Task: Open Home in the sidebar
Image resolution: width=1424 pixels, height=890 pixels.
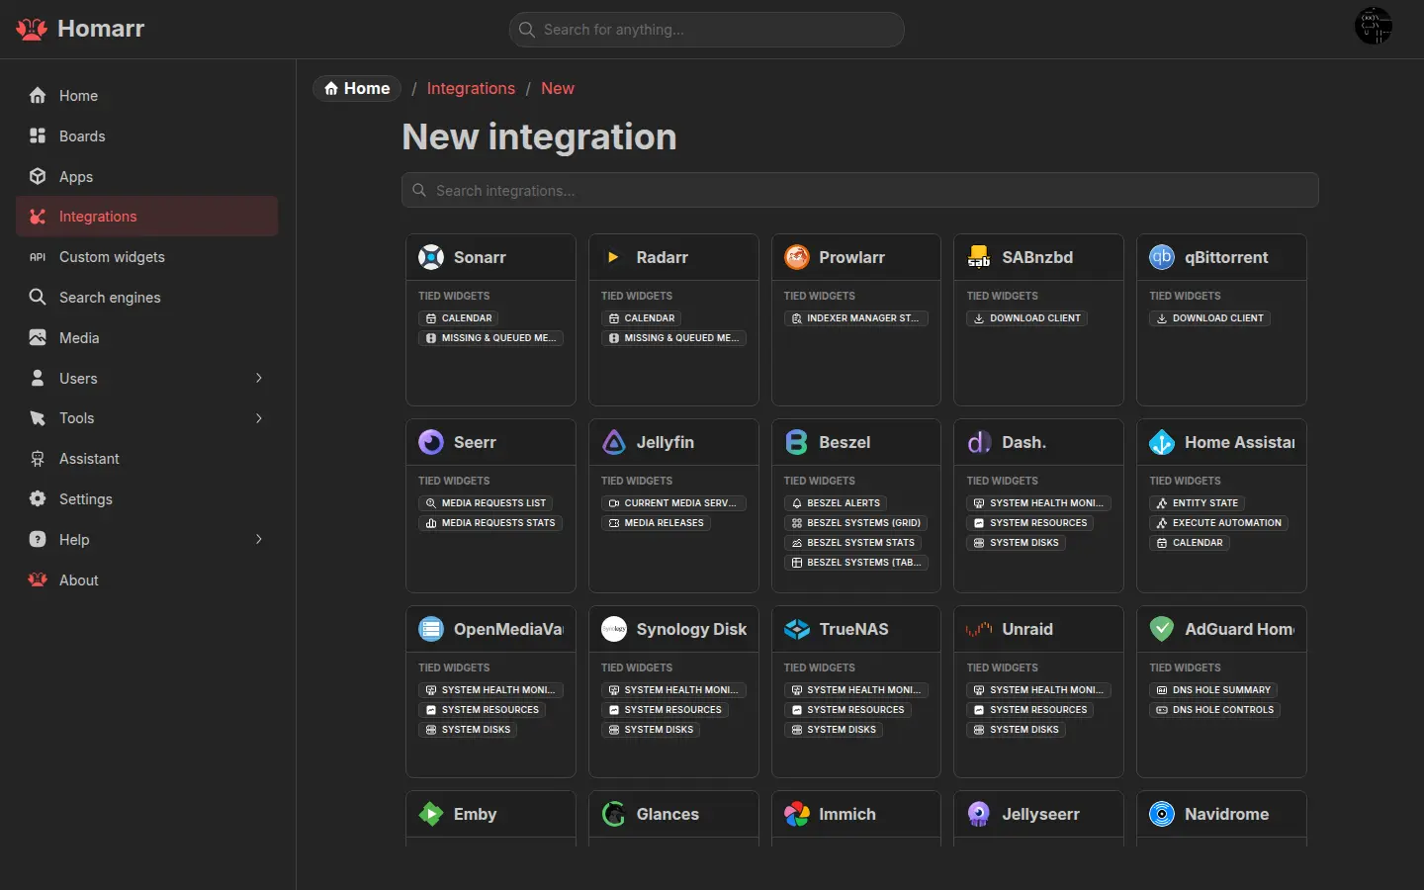Action: [x=147, y=96]
